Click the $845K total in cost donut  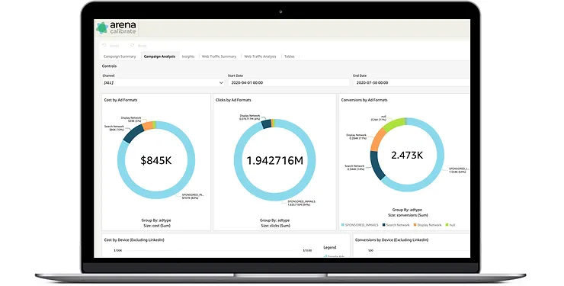pyautogui.click(x=156, y=160)
